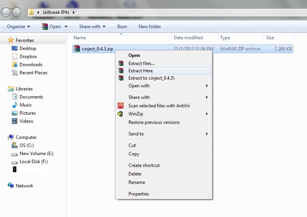Expand the Send to submenu arrow

(x=207, y=134)
